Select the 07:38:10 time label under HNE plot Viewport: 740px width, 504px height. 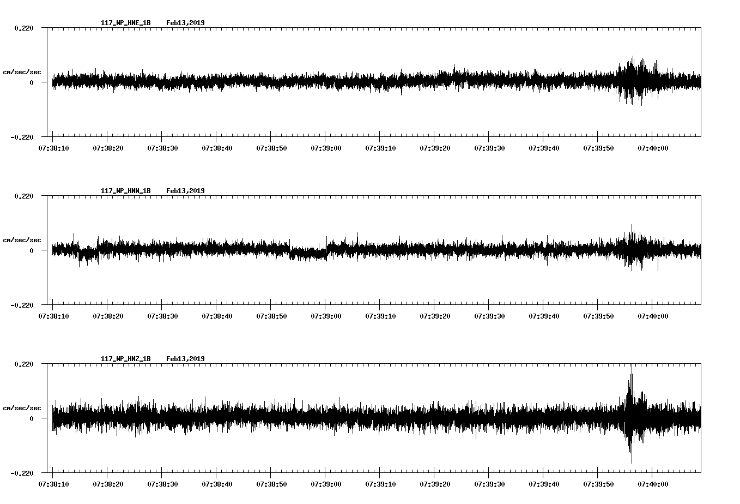tap(53, 148)
